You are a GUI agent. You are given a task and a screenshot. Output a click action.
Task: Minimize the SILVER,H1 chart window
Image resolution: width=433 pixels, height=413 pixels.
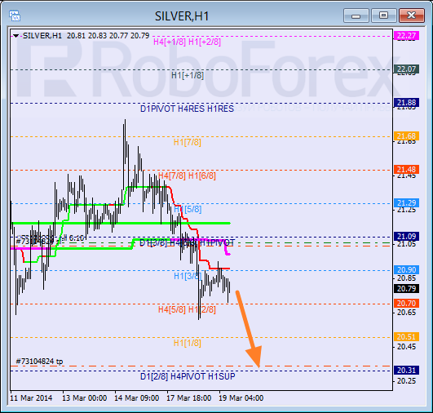356,16
